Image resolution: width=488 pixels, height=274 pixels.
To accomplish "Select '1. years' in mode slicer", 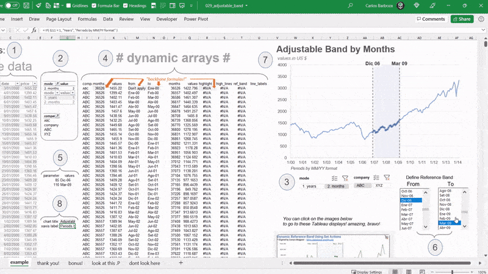I will point(311,186).
